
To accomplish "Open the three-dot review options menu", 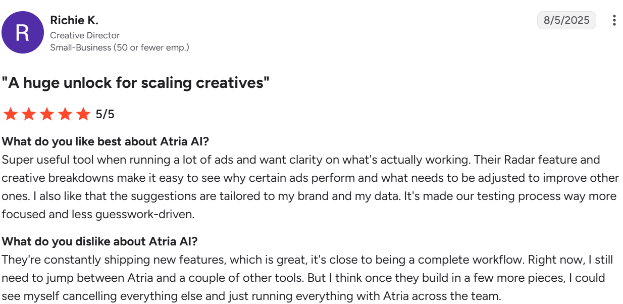I will click(614, 20).
